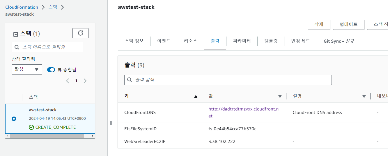Sort by the 값 column dropdown arrow
The height and width of the screenshot is (156, 388).
click(280, 97)
